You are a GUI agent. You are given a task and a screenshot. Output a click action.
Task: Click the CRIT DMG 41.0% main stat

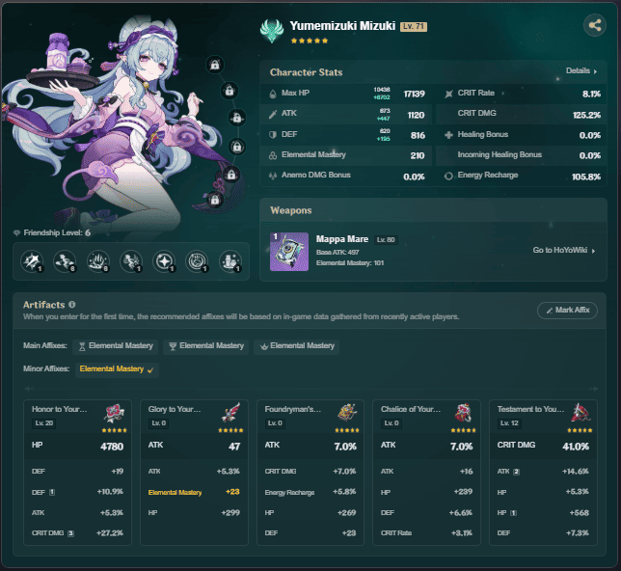[x=543, y=447]
